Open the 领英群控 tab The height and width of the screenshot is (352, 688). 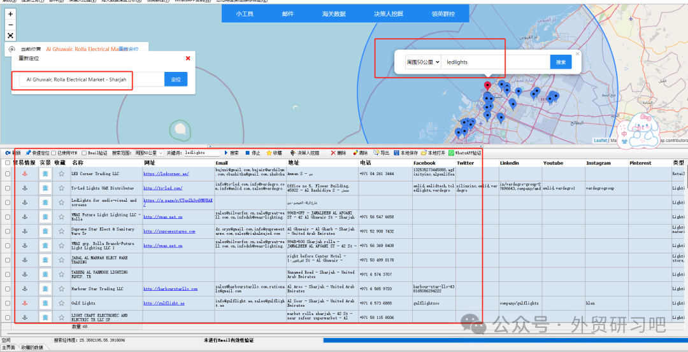443,14
